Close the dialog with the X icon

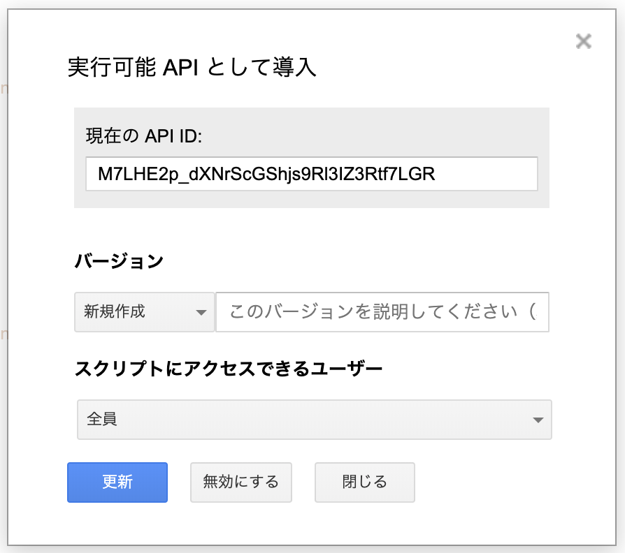click(x=584, y=41)
